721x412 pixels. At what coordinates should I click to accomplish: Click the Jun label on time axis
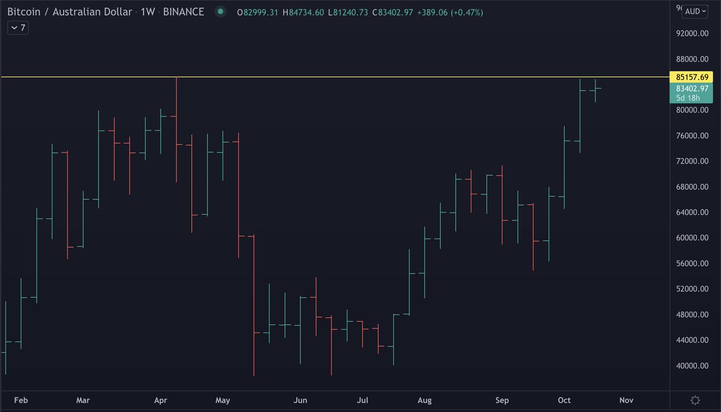click(x=300, y=400)
